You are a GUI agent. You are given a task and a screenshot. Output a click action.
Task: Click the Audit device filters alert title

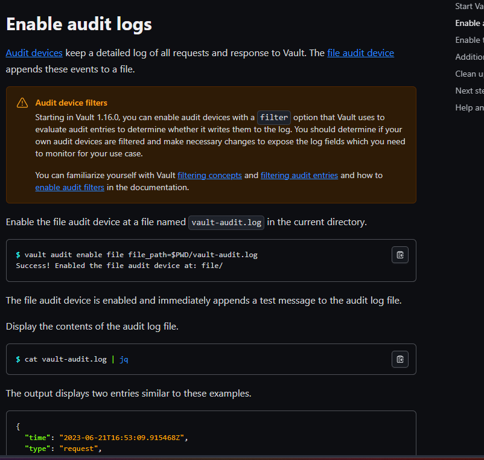(x=71, y=103)
